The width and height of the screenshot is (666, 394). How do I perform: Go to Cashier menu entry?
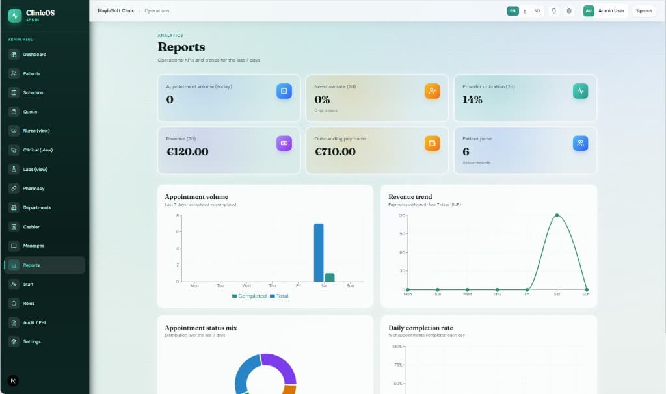(45, 227)
